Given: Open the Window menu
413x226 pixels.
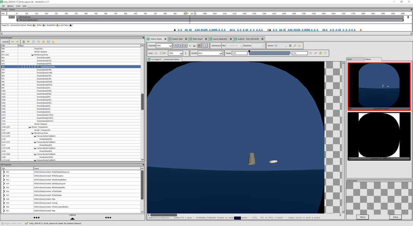Looking at the screenshot, I should (11, 6).
